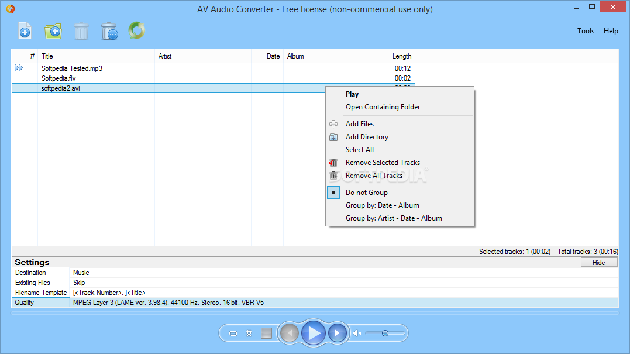Choose Remove All Tracks menu entry
This screenshot has height=354, width=630.
coord(374,175)
